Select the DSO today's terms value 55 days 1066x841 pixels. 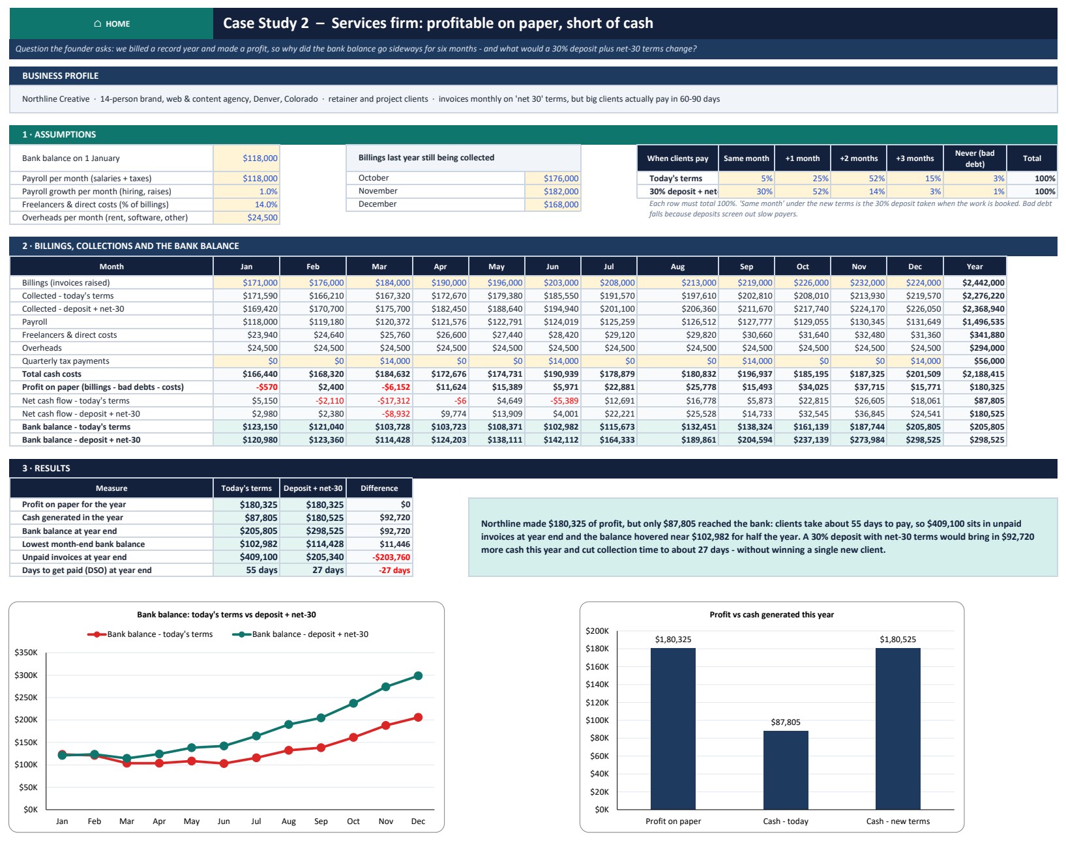point(246,570)
